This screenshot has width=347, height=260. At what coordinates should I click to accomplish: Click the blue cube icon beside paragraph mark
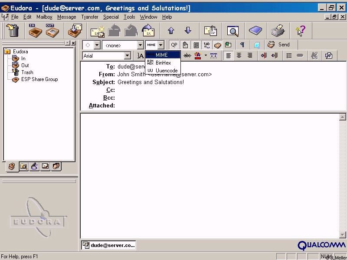coord(257,45)
